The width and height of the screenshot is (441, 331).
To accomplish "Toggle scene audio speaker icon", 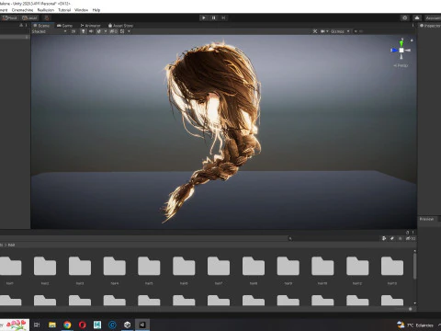I will (x=91, y=31).
